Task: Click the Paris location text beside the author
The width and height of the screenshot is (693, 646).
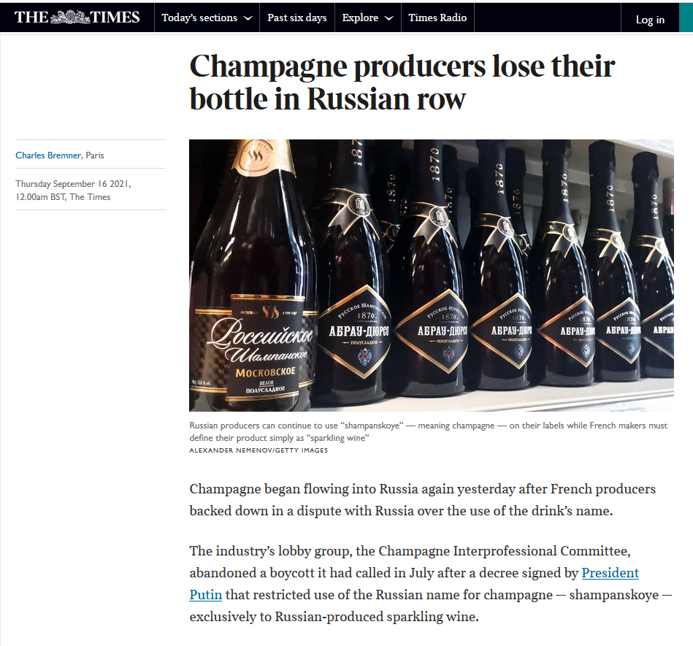Action: tap(95, 155)
